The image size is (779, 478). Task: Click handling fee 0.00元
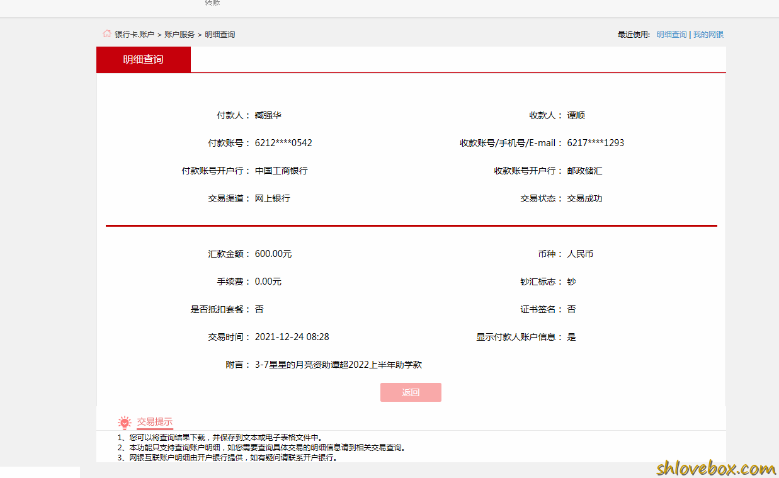pyautogui.click(x=268, y=282)
